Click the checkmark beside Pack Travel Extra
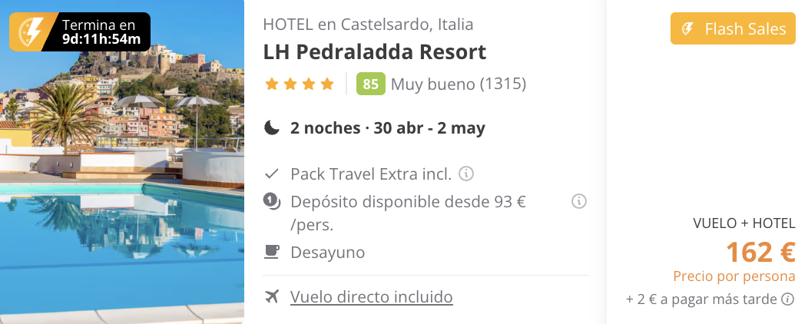The width and height of the screenshot is (808, 324). 272,174
